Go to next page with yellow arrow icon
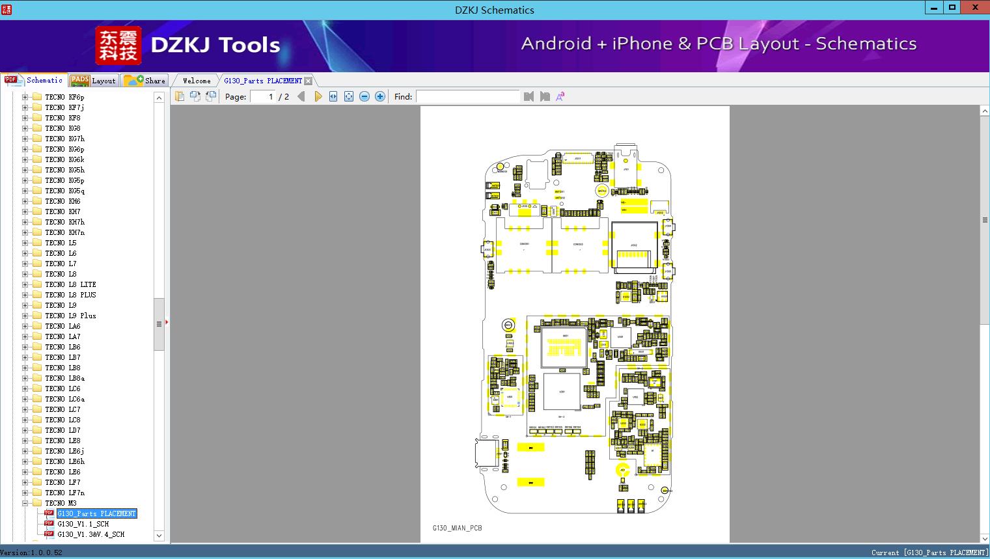Image resolution: width=990 pixels, height=559 pixels. click(x=318, y=96)
